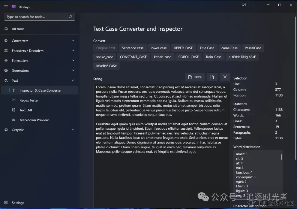297x209 pixels.
Task: Click the All tools home icon
Action: click(6, 29)
